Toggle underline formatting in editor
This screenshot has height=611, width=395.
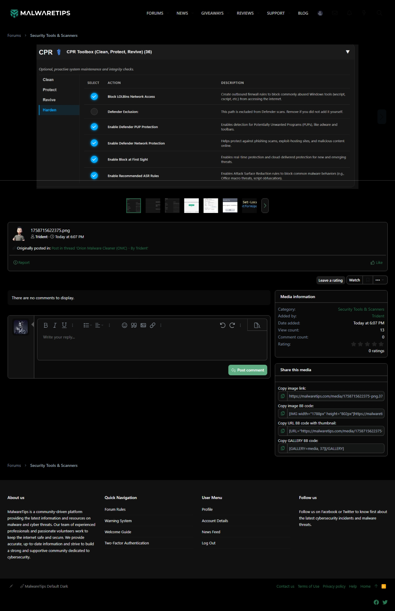64,325
